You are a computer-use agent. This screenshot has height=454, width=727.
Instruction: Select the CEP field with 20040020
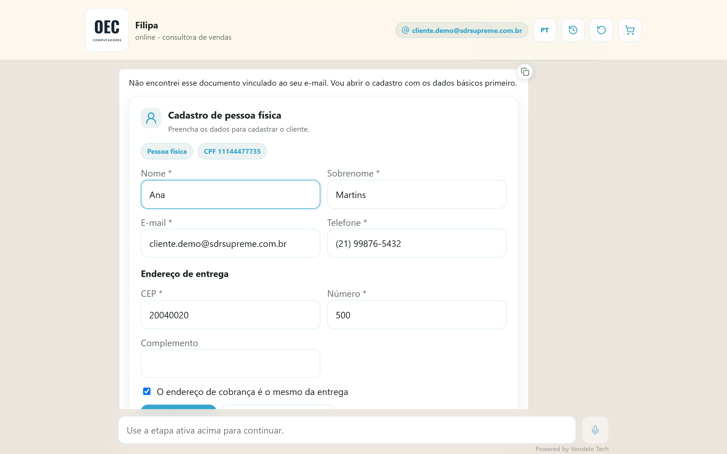[230, 315]
